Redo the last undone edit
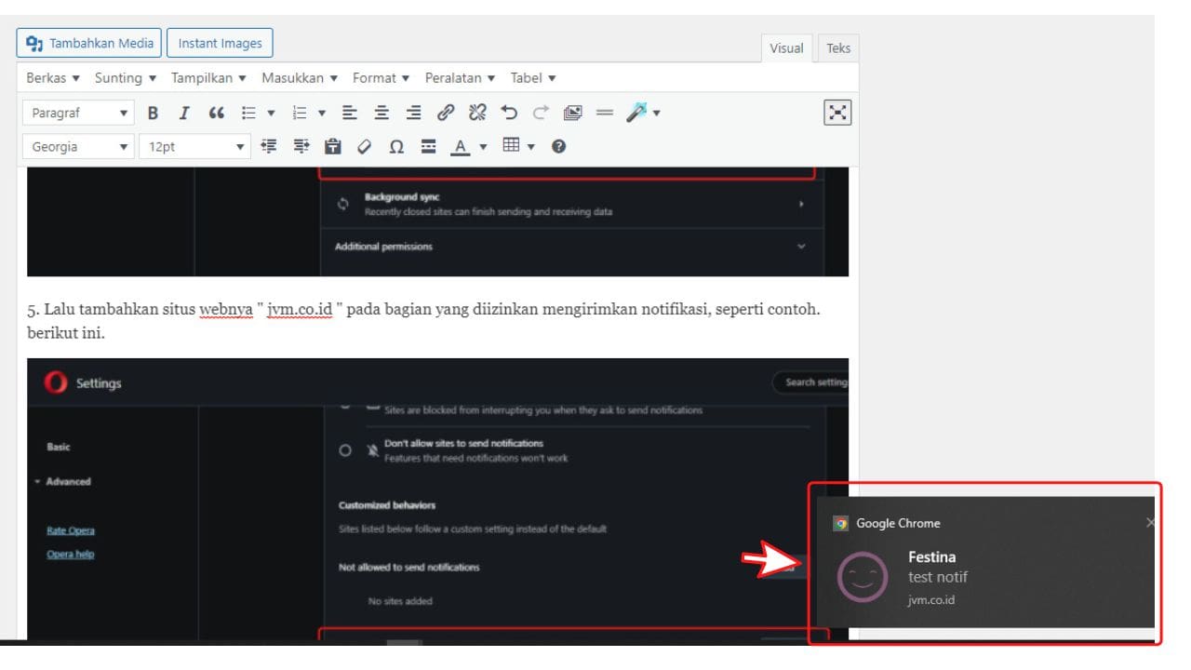 541,113
